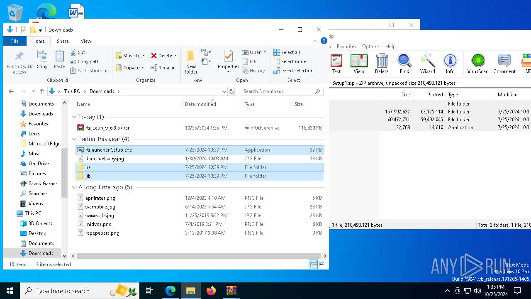Switch to the View tab
This screenshot has height=299, width=531.
coord(86,41)
